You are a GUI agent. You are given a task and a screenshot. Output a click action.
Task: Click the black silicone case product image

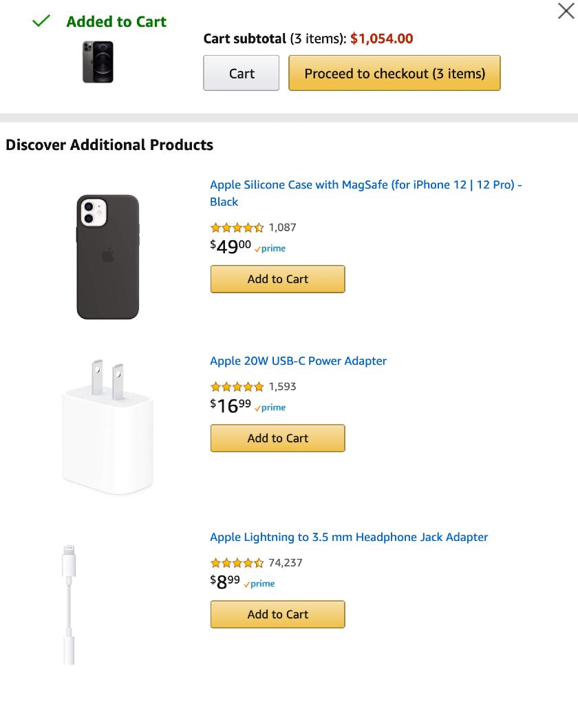107,257
